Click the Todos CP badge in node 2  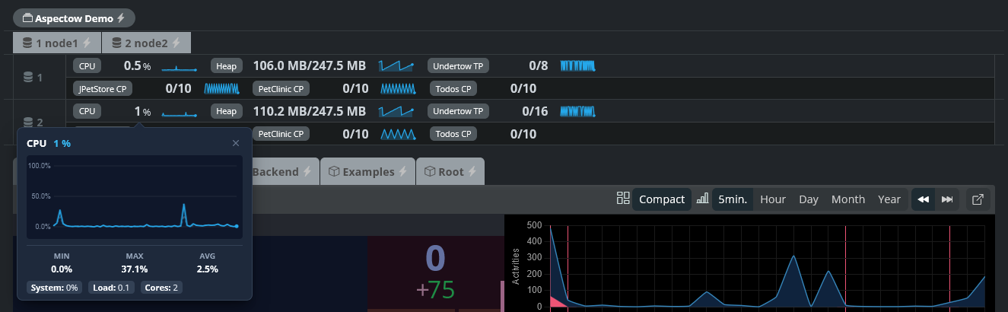[x=453, y=134]
